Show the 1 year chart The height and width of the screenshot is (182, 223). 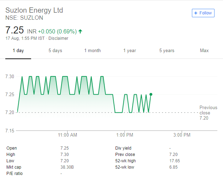click(x=130, y=51)
